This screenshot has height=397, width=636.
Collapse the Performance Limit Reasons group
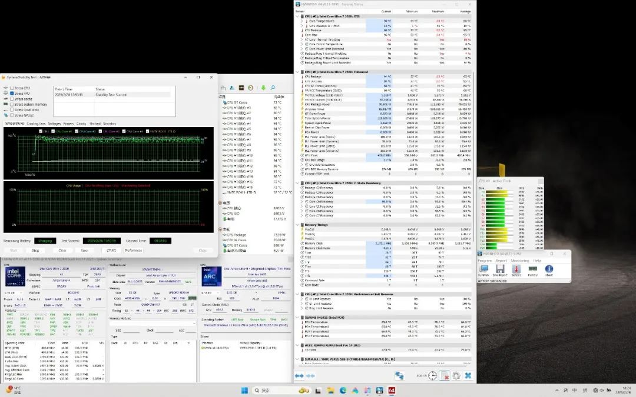tap(298, 295)
